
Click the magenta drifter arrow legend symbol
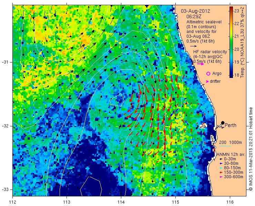click(207, 81)
